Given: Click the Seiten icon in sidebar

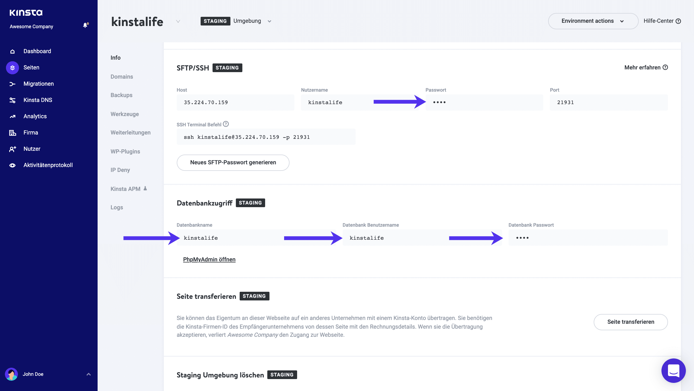Looking at the screenshot, I should pos(13,67).
